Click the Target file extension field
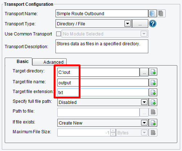Screen dimensions: 182x151 point(103,92)
